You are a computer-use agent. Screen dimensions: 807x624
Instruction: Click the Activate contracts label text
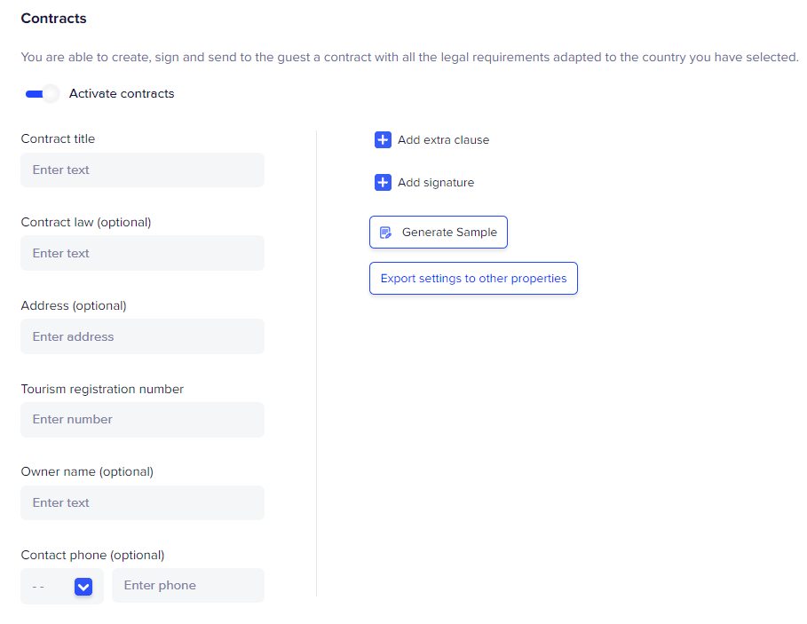coord(122,93)
